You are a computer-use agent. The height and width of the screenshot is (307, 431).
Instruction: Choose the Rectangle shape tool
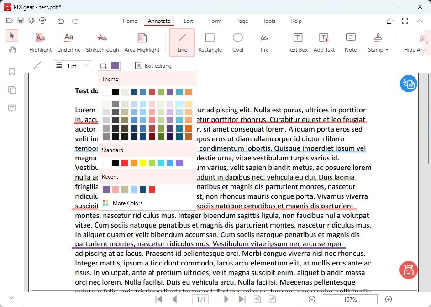point(210,42)
